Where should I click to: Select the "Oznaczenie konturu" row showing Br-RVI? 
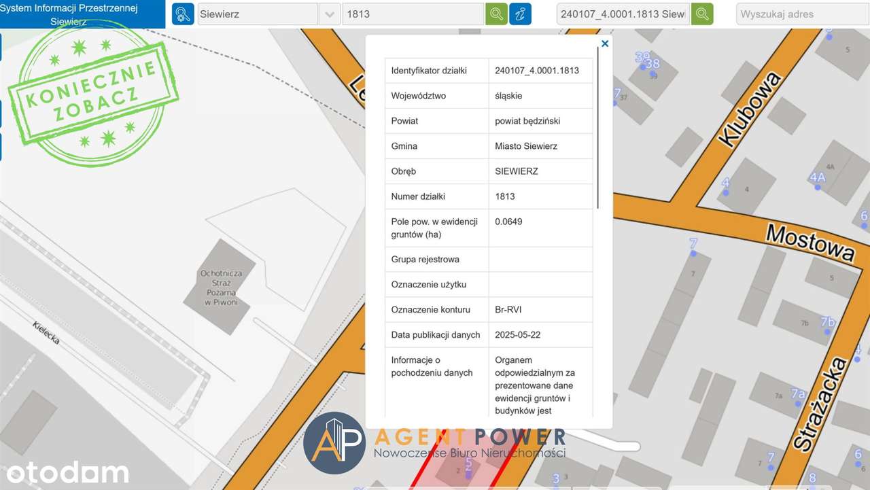coord(488,309)
